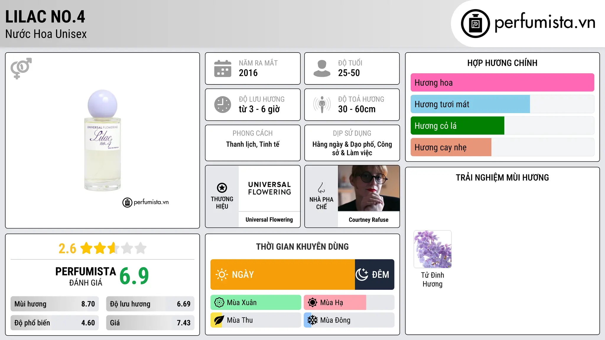Click the PERFUMISTA ĐÁNH GIÁ label
The height and width of the screenshot is (340, 605).
click(x=86, y=276)
